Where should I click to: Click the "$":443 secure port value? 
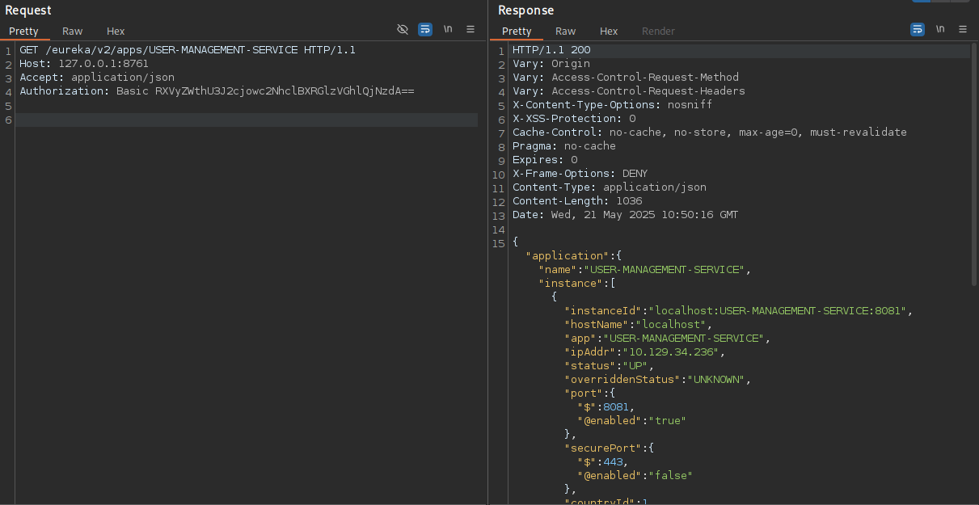603,462
